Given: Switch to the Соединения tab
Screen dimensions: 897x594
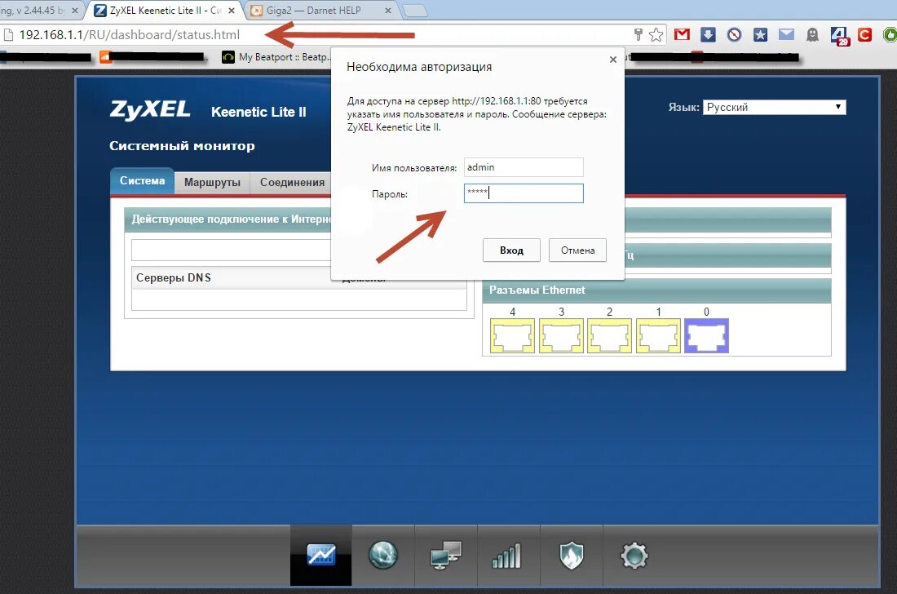Looking at the screenshot, I should pos(292,183).
